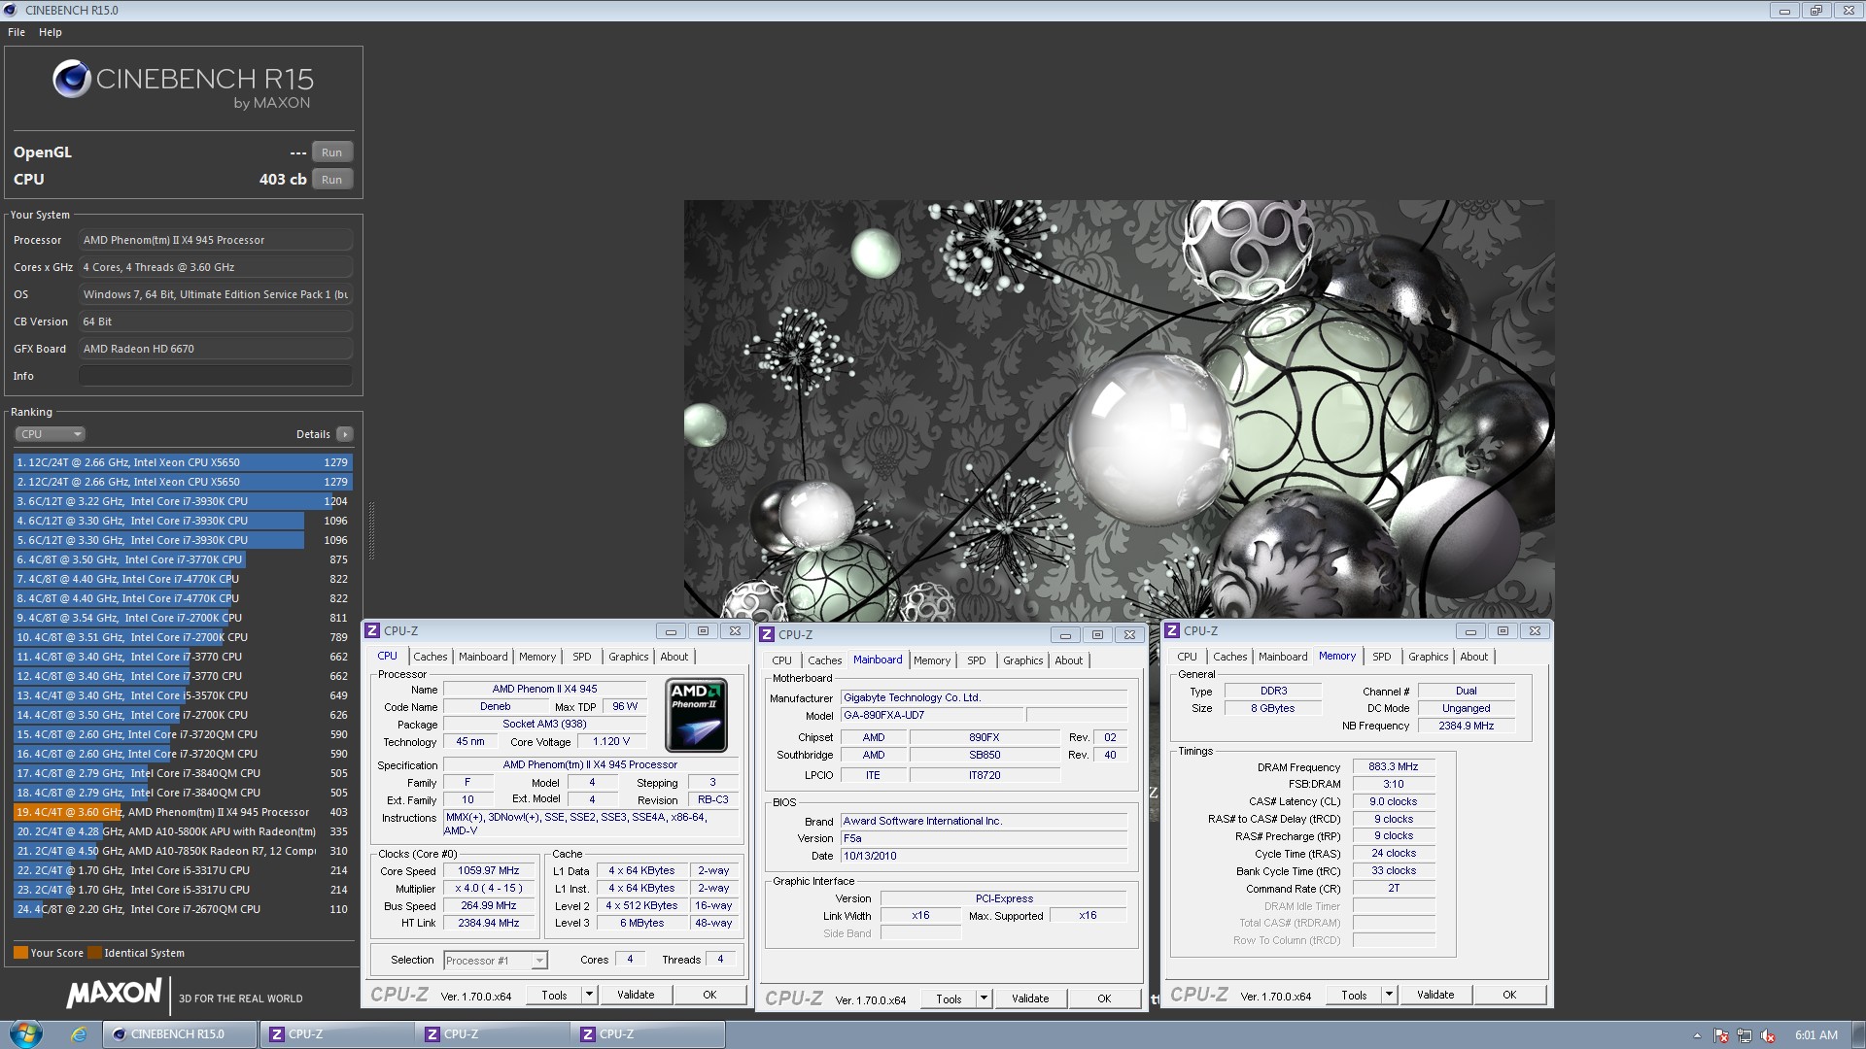Screen dimensions: 1866x1049
Task: Open the second CPU-Z taskbar button
Action: [x=492, y=1034]
